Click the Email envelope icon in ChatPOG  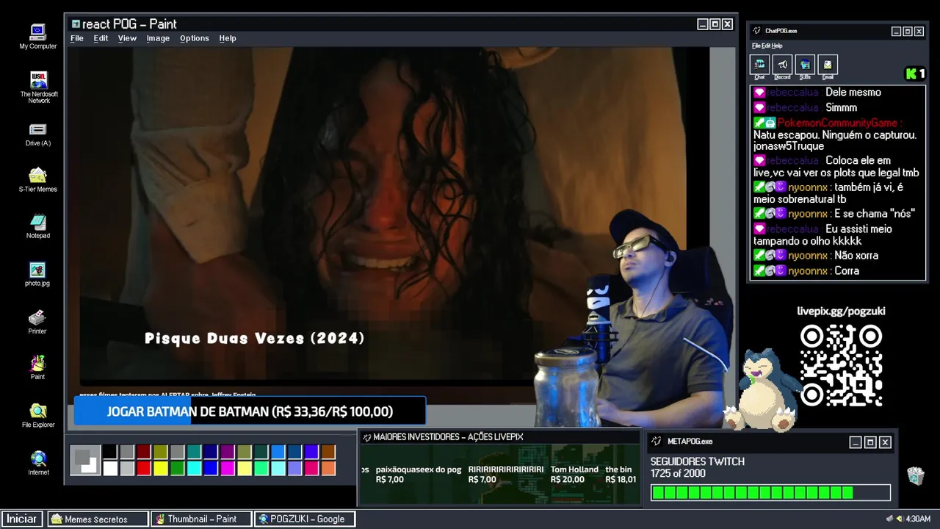[x=828, y=65]
